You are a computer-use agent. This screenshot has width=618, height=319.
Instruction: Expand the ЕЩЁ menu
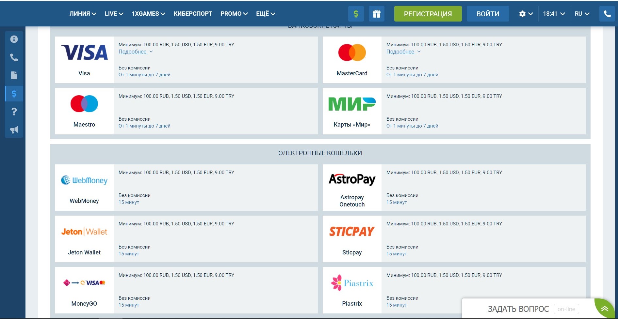pyautogui.click(x=266, y=14)
